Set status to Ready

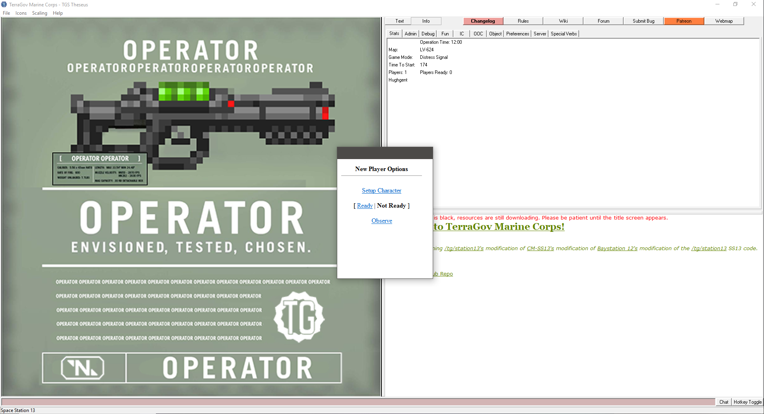[x=365, y=206]
